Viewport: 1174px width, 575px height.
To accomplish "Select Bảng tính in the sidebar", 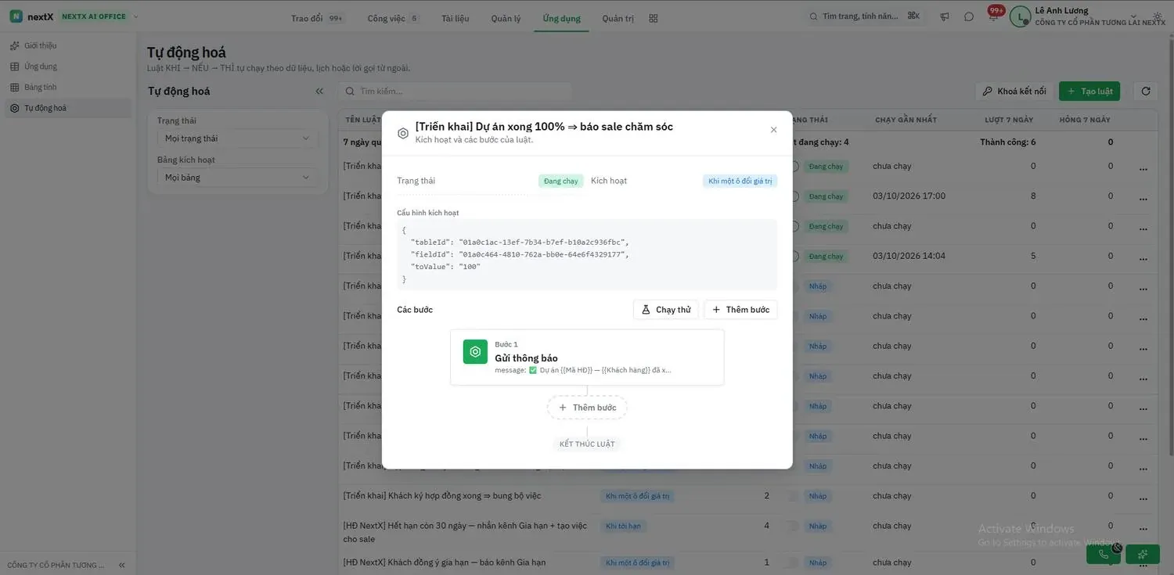I will click(40, 87).
